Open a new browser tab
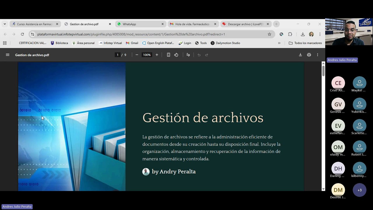 click(276, 24)
